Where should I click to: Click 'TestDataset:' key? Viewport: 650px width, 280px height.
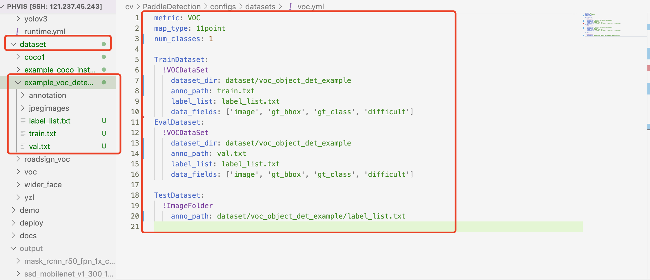tap(179, 195)
